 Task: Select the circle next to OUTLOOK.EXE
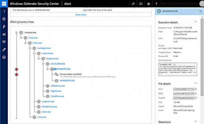pos(50,64)
